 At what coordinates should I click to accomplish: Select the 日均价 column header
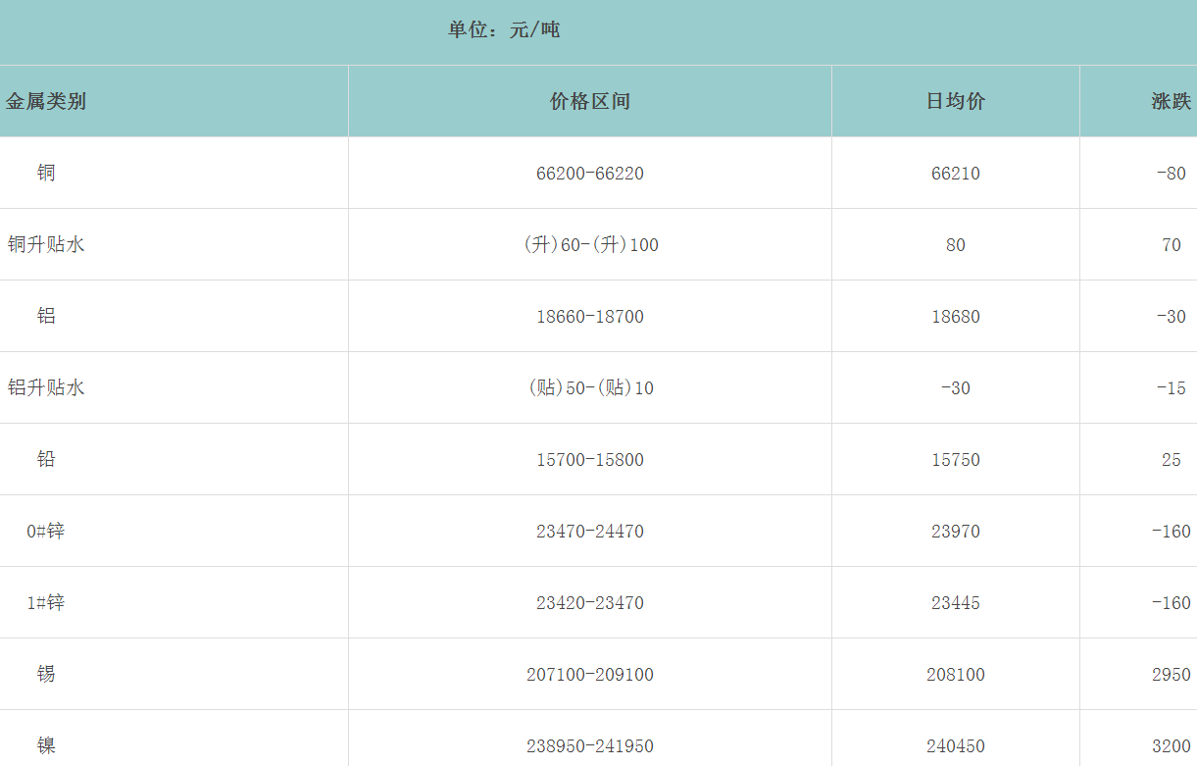click(956, 101)
